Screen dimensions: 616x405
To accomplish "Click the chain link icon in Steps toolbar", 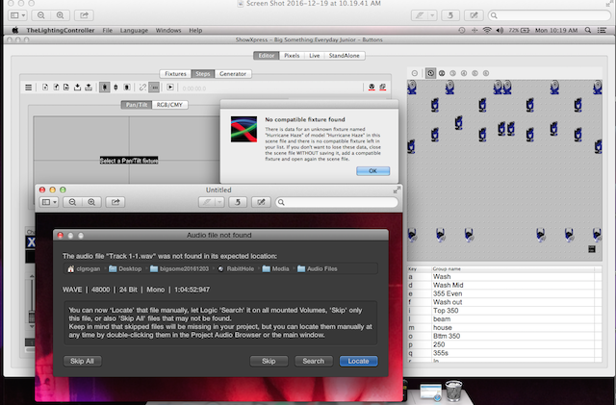I will 142,88.
